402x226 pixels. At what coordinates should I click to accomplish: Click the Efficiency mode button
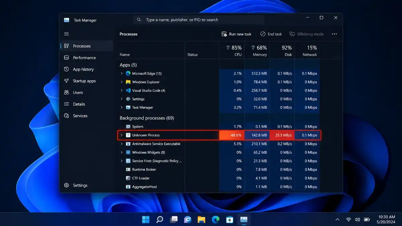coord(307,34)
